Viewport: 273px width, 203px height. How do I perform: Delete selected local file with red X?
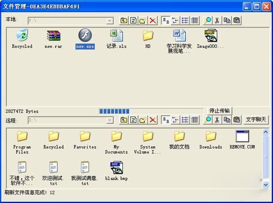point(153,21)
